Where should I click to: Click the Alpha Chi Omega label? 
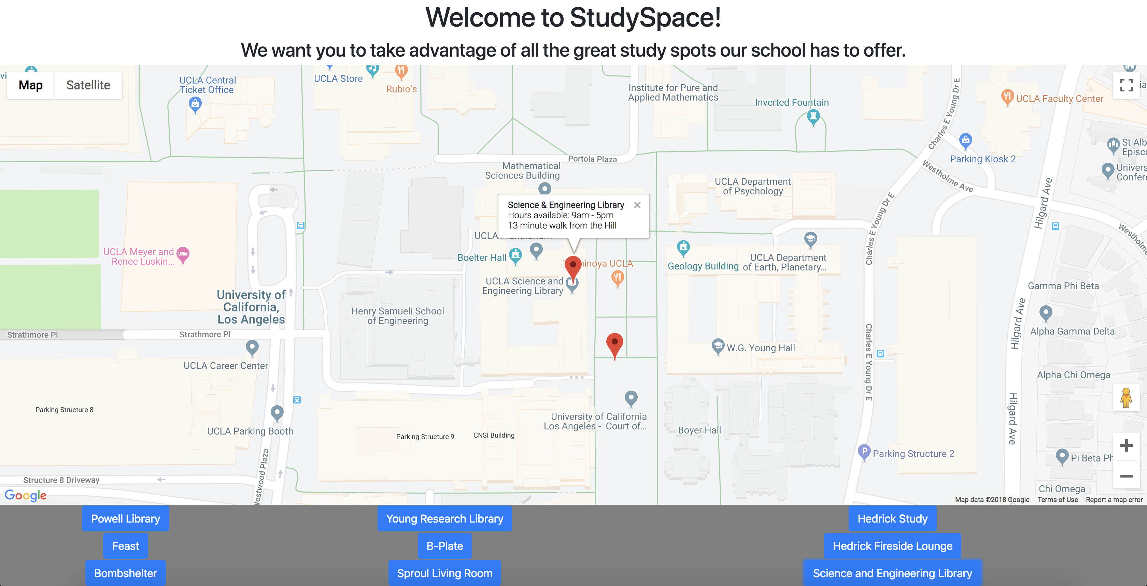pyautogui.click(x=1074, y=375)
